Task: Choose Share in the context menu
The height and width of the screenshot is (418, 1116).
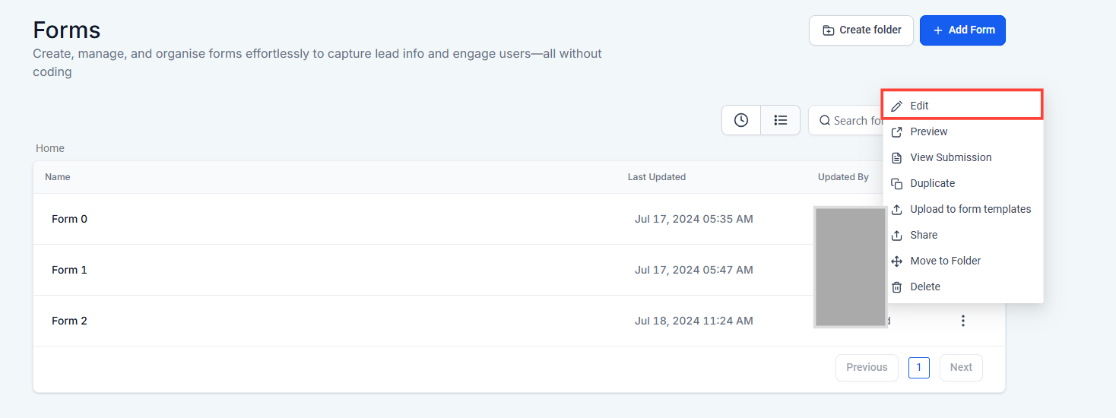Action: 924,236
